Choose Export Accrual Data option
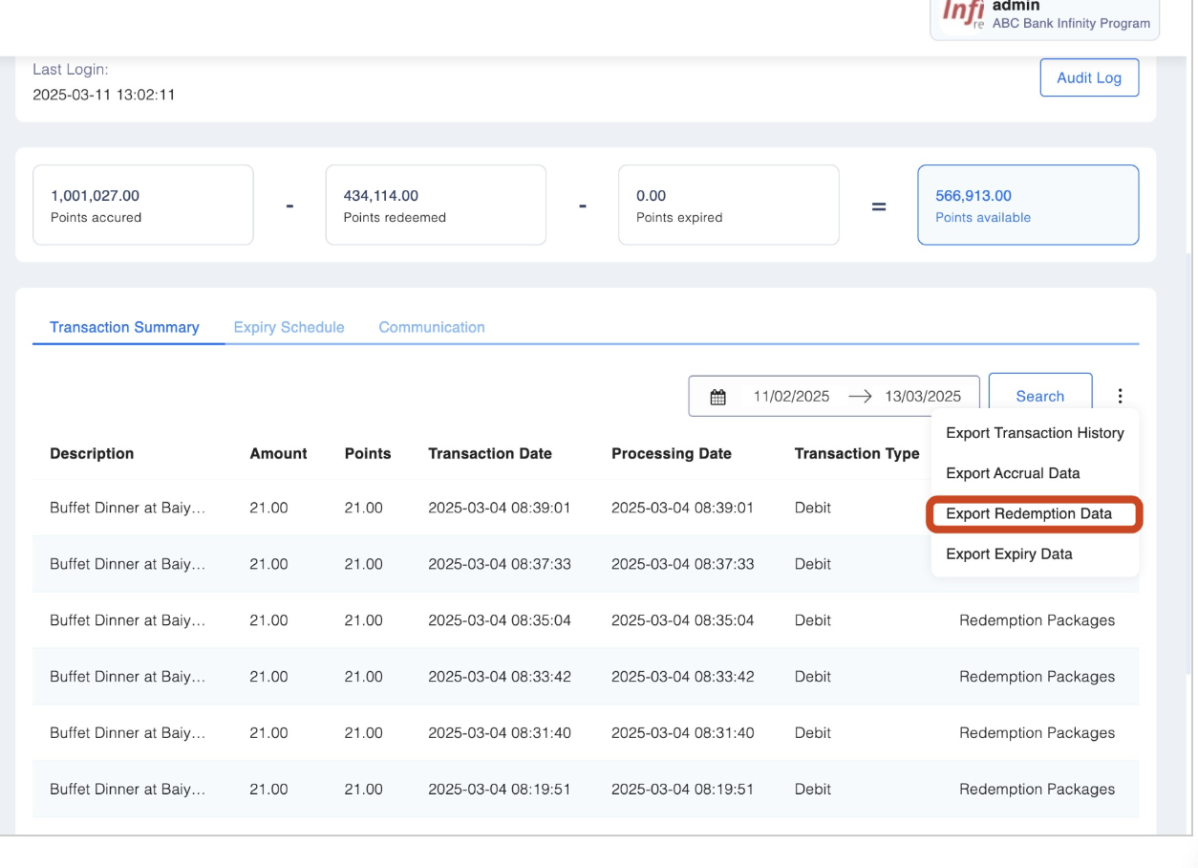This screenshot has height=868, width=1198. [1013, 473]
